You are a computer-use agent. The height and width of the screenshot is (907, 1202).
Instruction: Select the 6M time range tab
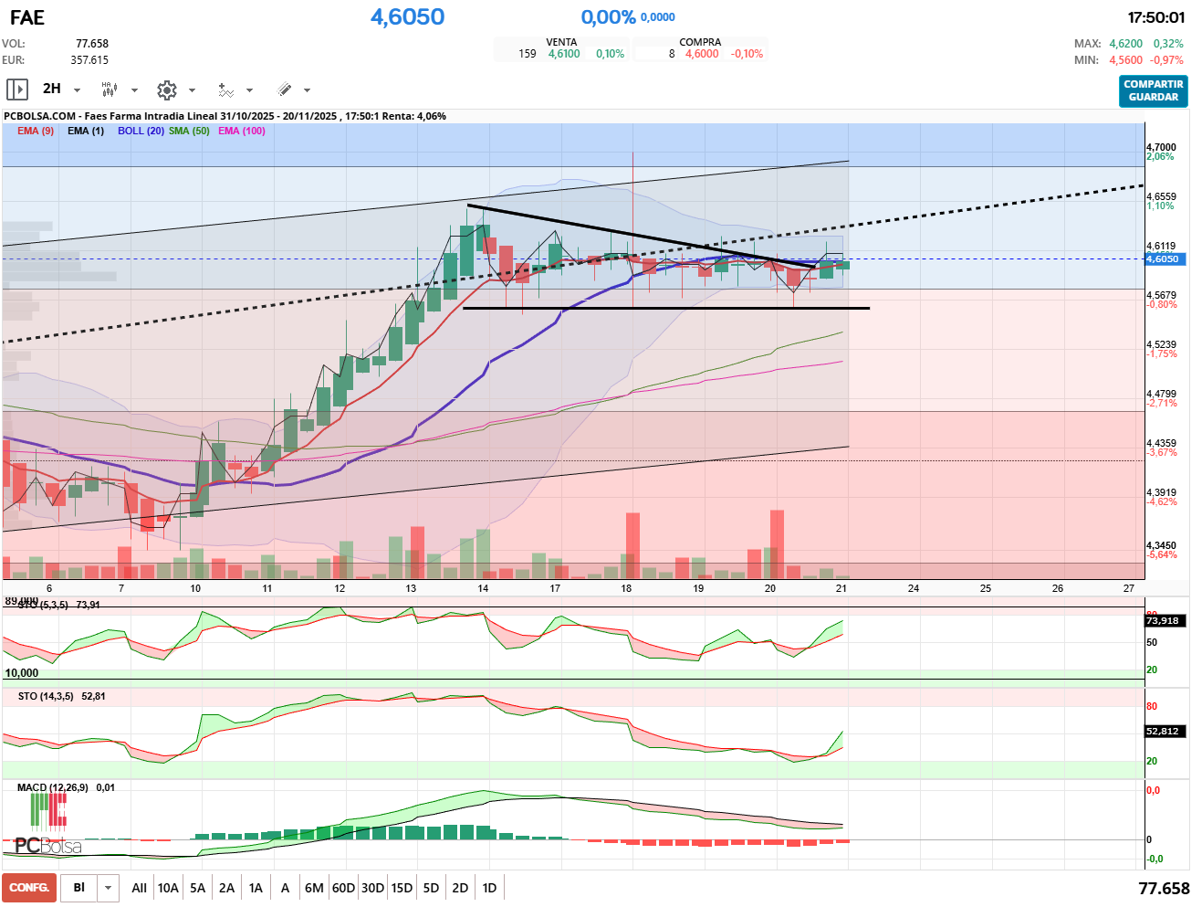(x=314, y=888)
